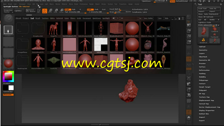224x126 pixels.
Task: Click the Rotate view icon in right shelf
Action: pos(189,95)
